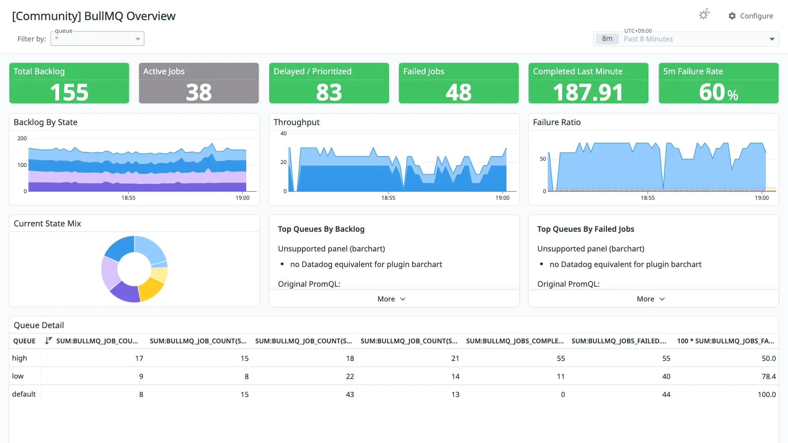The height and width of the screenshot is (443, 788).
Task: Toggle the light/dark theme sun icon
Action: (704, 15)
